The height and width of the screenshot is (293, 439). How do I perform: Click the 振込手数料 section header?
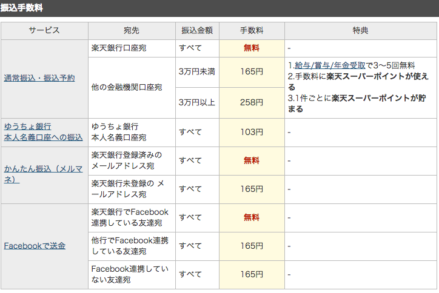pos(22,8)
